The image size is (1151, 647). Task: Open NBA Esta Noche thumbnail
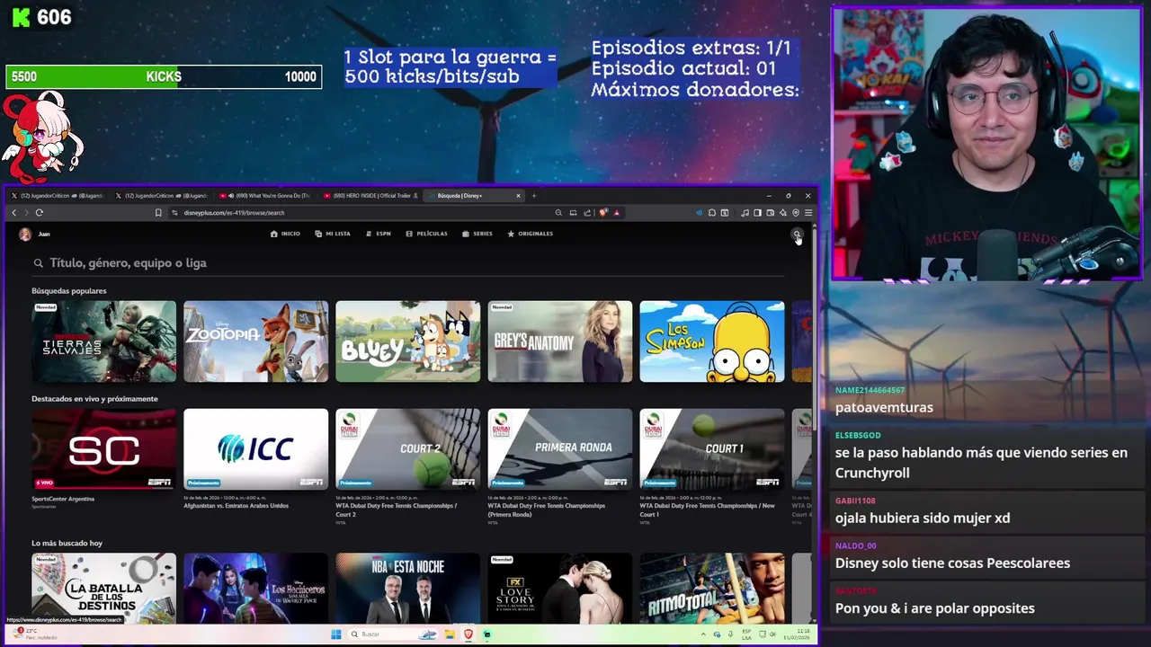pos(408,588)
